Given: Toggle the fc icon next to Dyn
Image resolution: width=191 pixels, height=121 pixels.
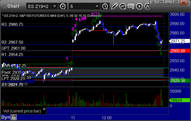Looking at the screenshot, I should 14,117.
